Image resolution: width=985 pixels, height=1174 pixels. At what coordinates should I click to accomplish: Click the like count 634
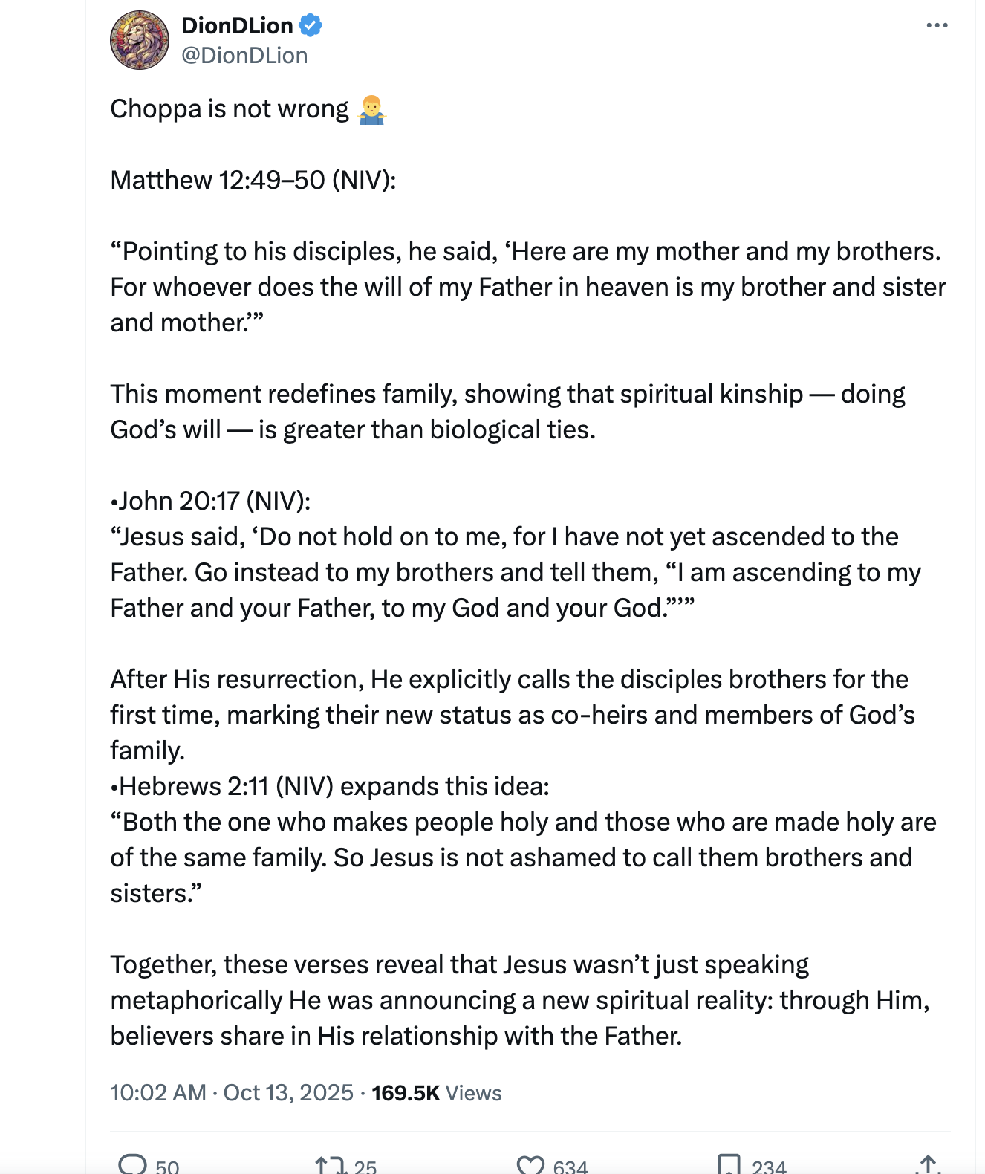[x=570, y=1167]
